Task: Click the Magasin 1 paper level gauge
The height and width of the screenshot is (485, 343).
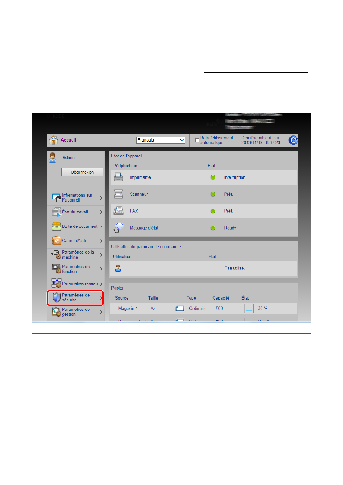Action: coord(249,308)
